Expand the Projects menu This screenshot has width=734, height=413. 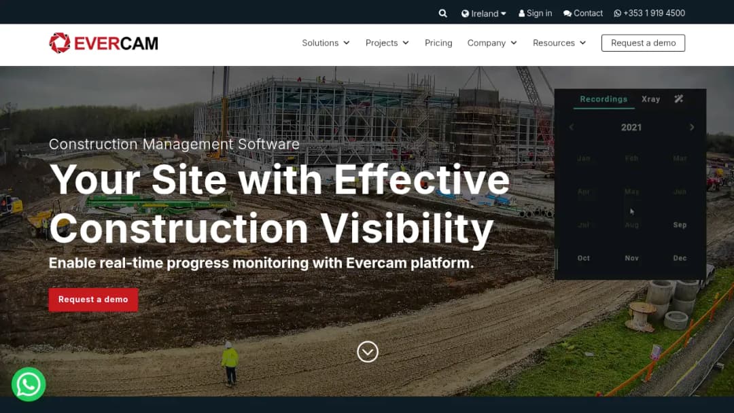click(x=387, y=43)
